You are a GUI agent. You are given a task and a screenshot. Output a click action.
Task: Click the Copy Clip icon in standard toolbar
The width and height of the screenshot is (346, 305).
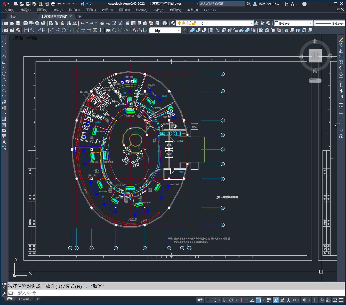[x=57, y=23]
